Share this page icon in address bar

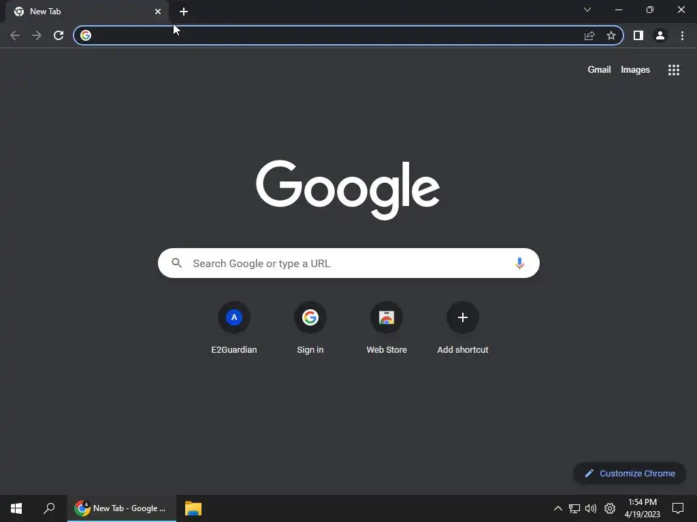point(589,35)
